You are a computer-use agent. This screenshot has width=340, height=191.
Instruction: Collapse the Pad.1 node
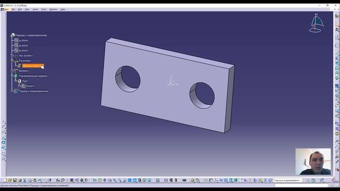tap(16, 81)
